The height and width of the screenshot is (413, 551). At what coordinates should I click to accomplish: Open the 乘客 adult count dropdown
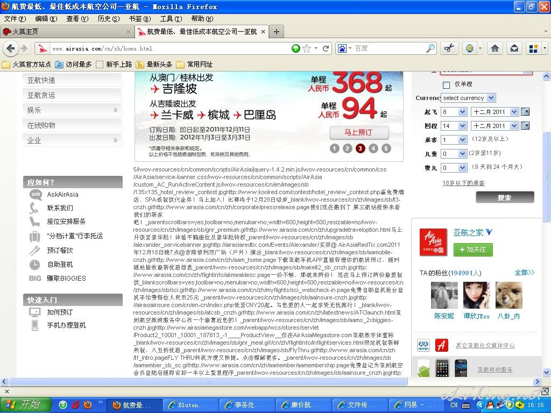click(454, 140)
